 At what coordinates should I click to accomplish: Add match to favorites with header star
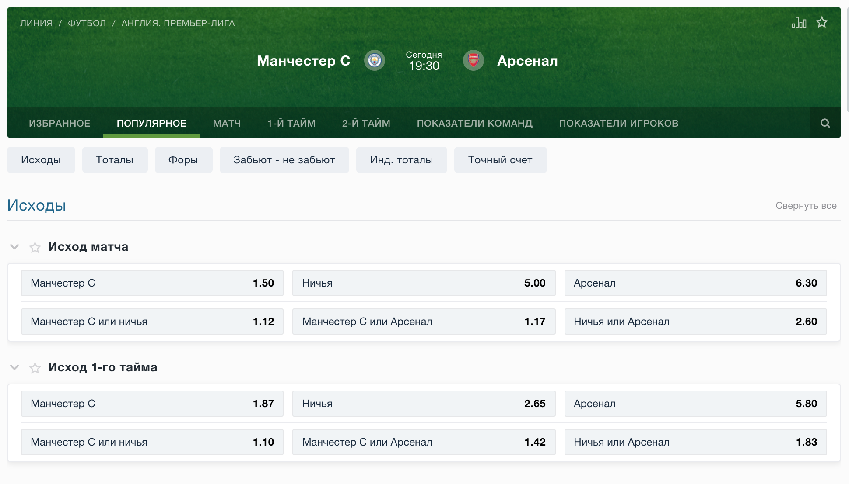(822, 22)
